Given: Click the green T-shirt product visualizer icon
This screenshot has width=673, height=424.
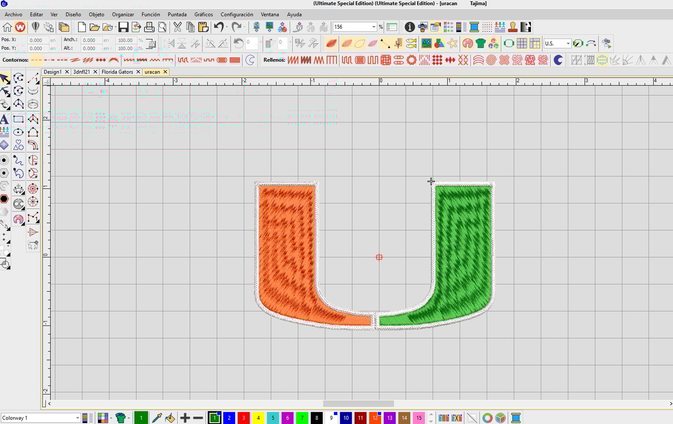Looking at the screenshot, I should [481, 43].
